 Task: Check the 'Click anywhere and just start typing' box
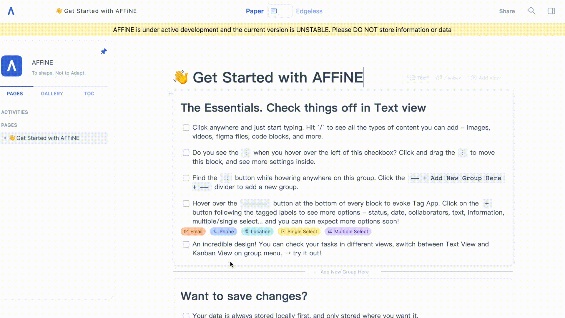tap(186, 127)
